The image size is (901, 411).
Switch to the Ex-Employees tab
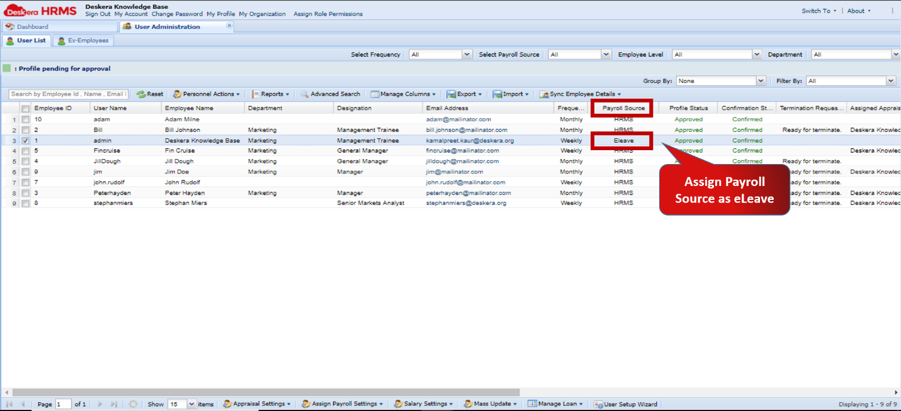tap(83, 41)
